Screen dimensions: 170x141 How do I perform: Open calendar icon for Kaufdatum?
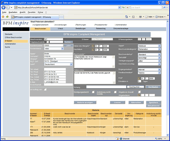point(93,50)
